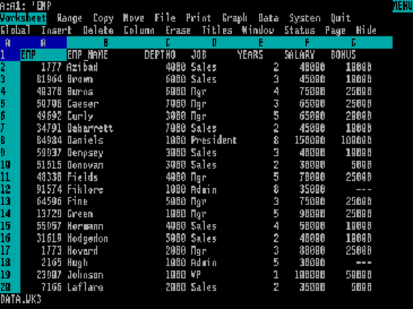Click column D header
Image resolution: width=413 pixels, height=309 pixels.
214,43
